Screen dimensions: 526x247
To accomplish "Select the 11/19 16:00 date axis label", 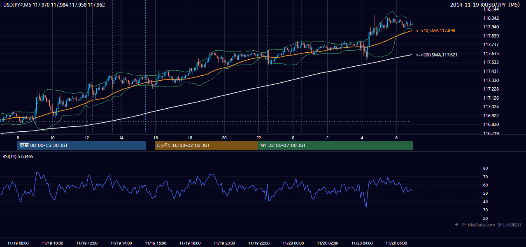I will (x=156, y=243).
